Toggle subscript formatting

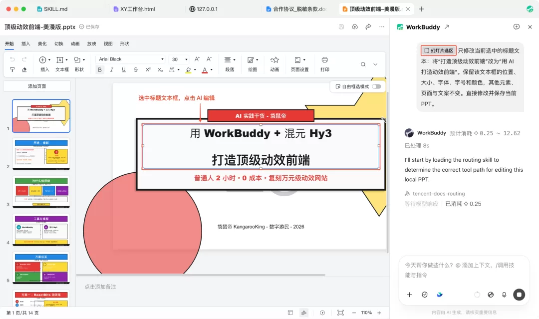click(x=160, y=69)
